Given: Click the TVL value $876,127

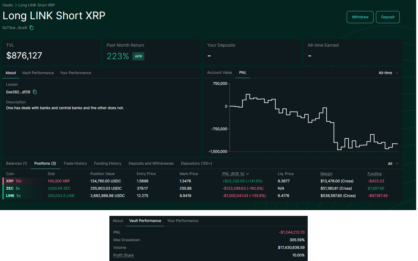Looking at the screenshot, I should [x=24, y=55].
